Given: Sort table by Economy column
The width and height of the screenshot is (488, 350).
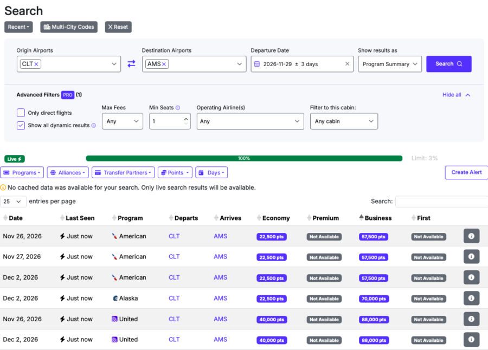Looking at the screenshot, I should pyautogui.click(x=273, y=218).
